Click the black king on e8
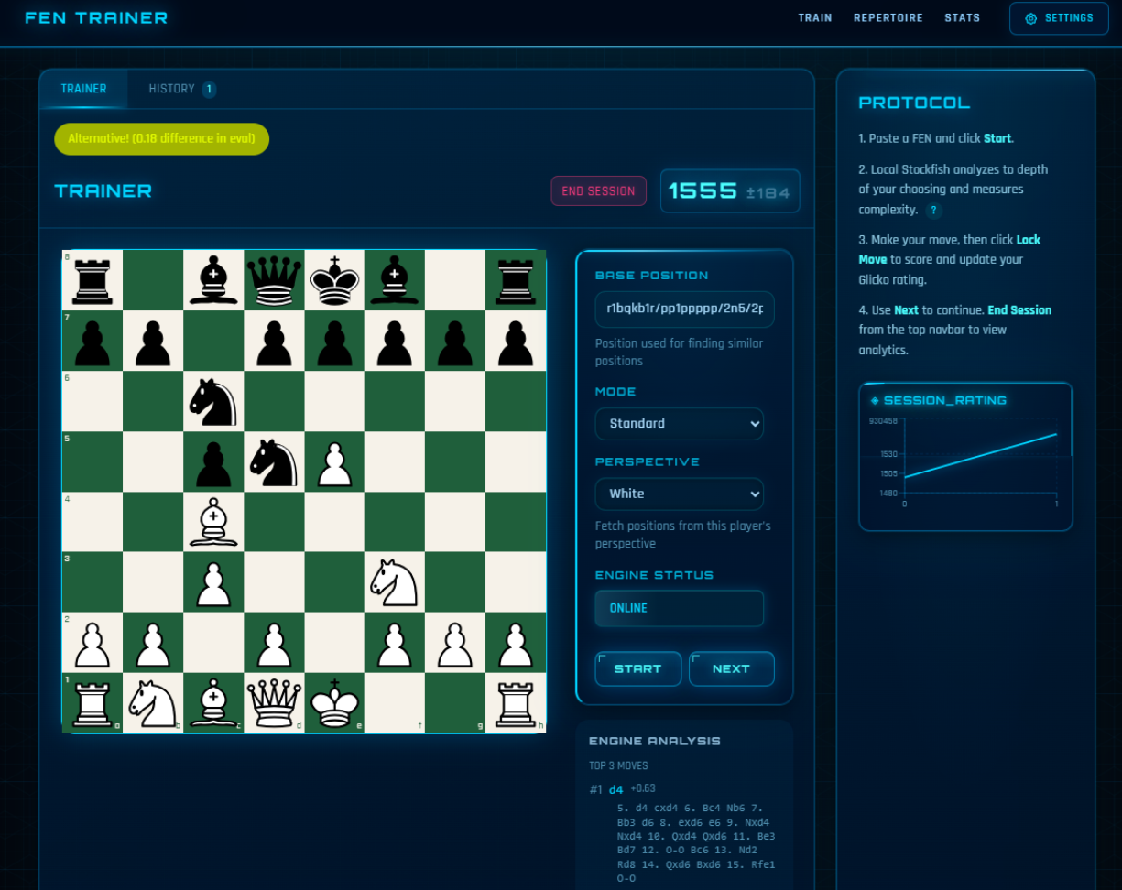 coord(334,280)
